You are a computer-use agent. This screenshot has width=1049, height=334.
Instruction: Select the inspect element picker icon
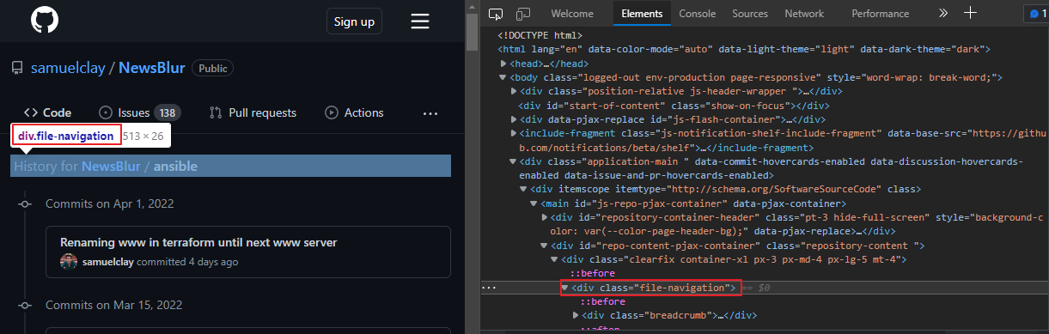496,14
